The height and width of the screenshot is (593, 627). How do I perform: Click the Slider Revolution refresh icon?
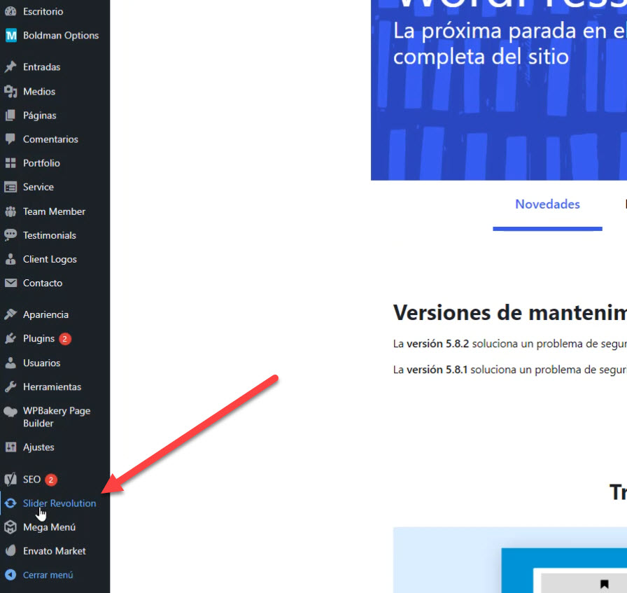click(x=10, y=503)
